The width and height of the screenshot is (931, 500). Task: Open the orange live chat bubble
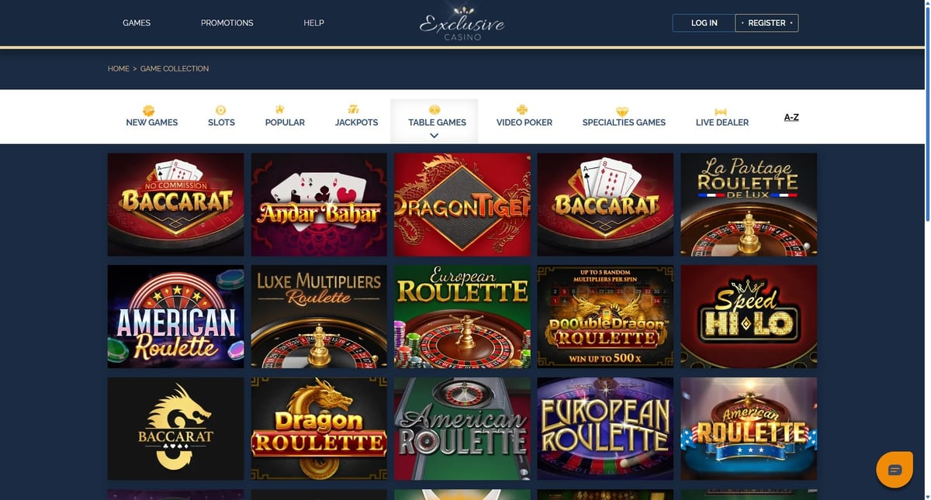(x=894, y=470)
